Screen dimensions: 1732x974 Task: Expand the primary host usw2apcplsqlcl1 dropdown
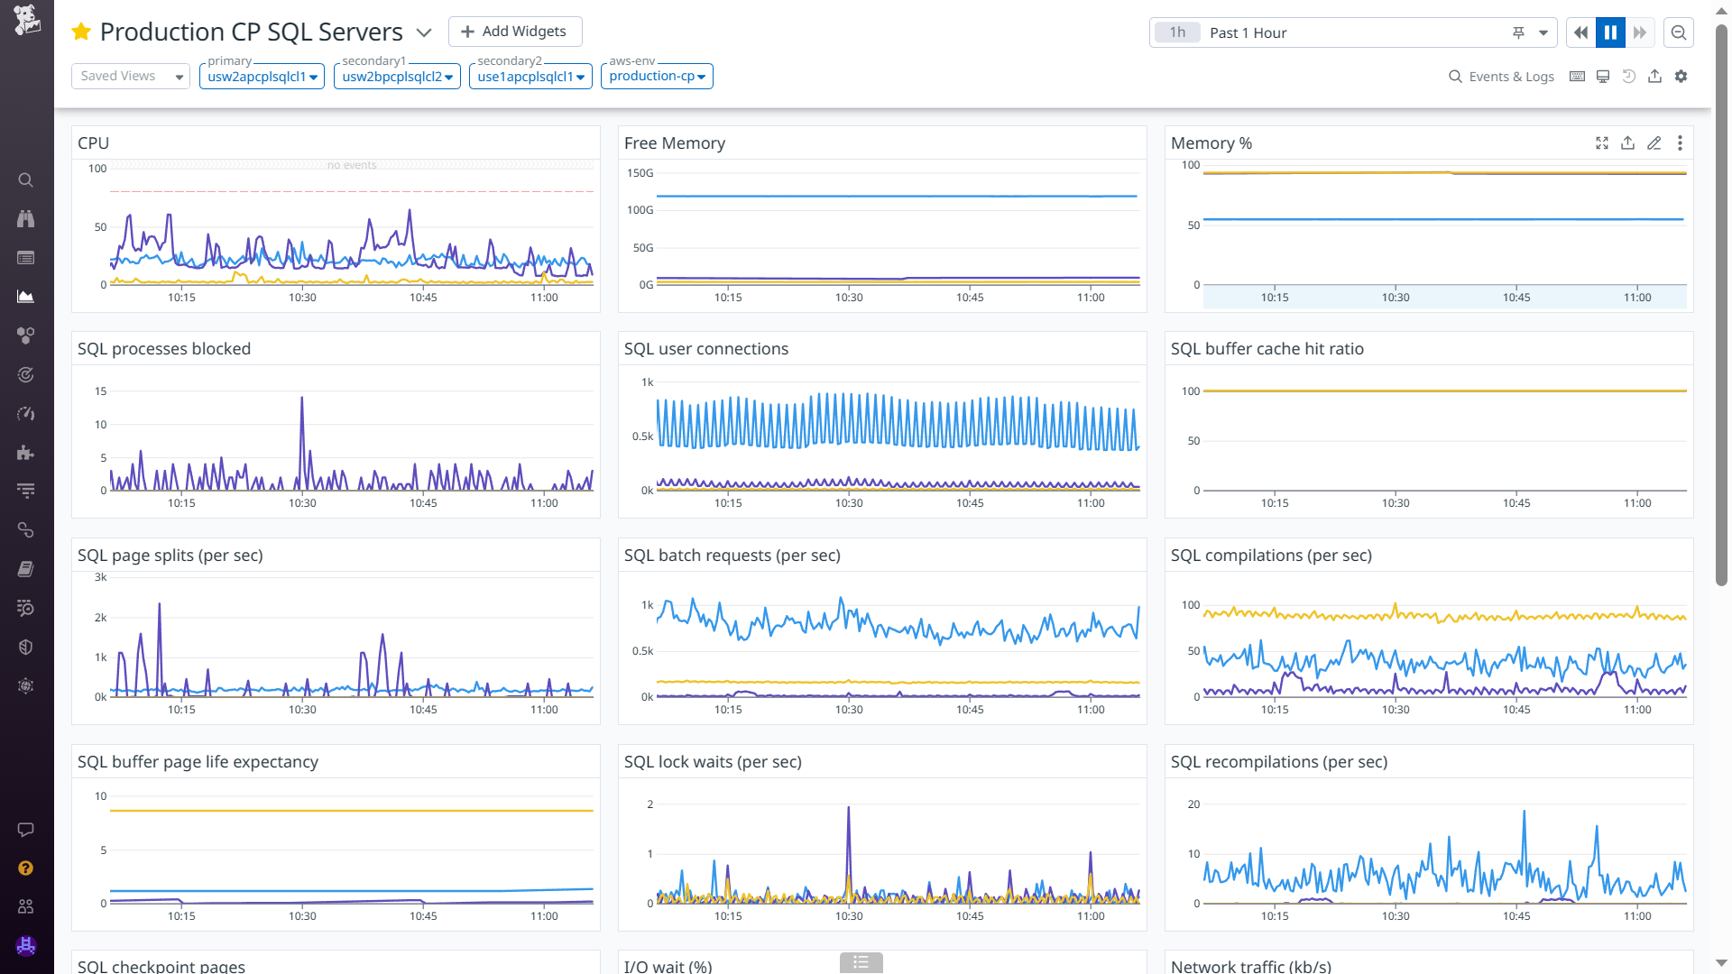click(x=262, y=77)
